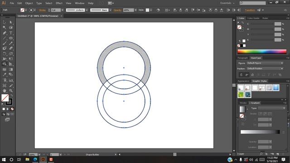Select the Magic Wand tool

click(x=5, y=28)
